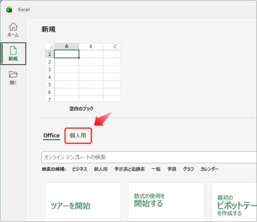This screenshot has height=222, width=257.
Task: Switch to the Office templates tab
Action: pos(51,136)
